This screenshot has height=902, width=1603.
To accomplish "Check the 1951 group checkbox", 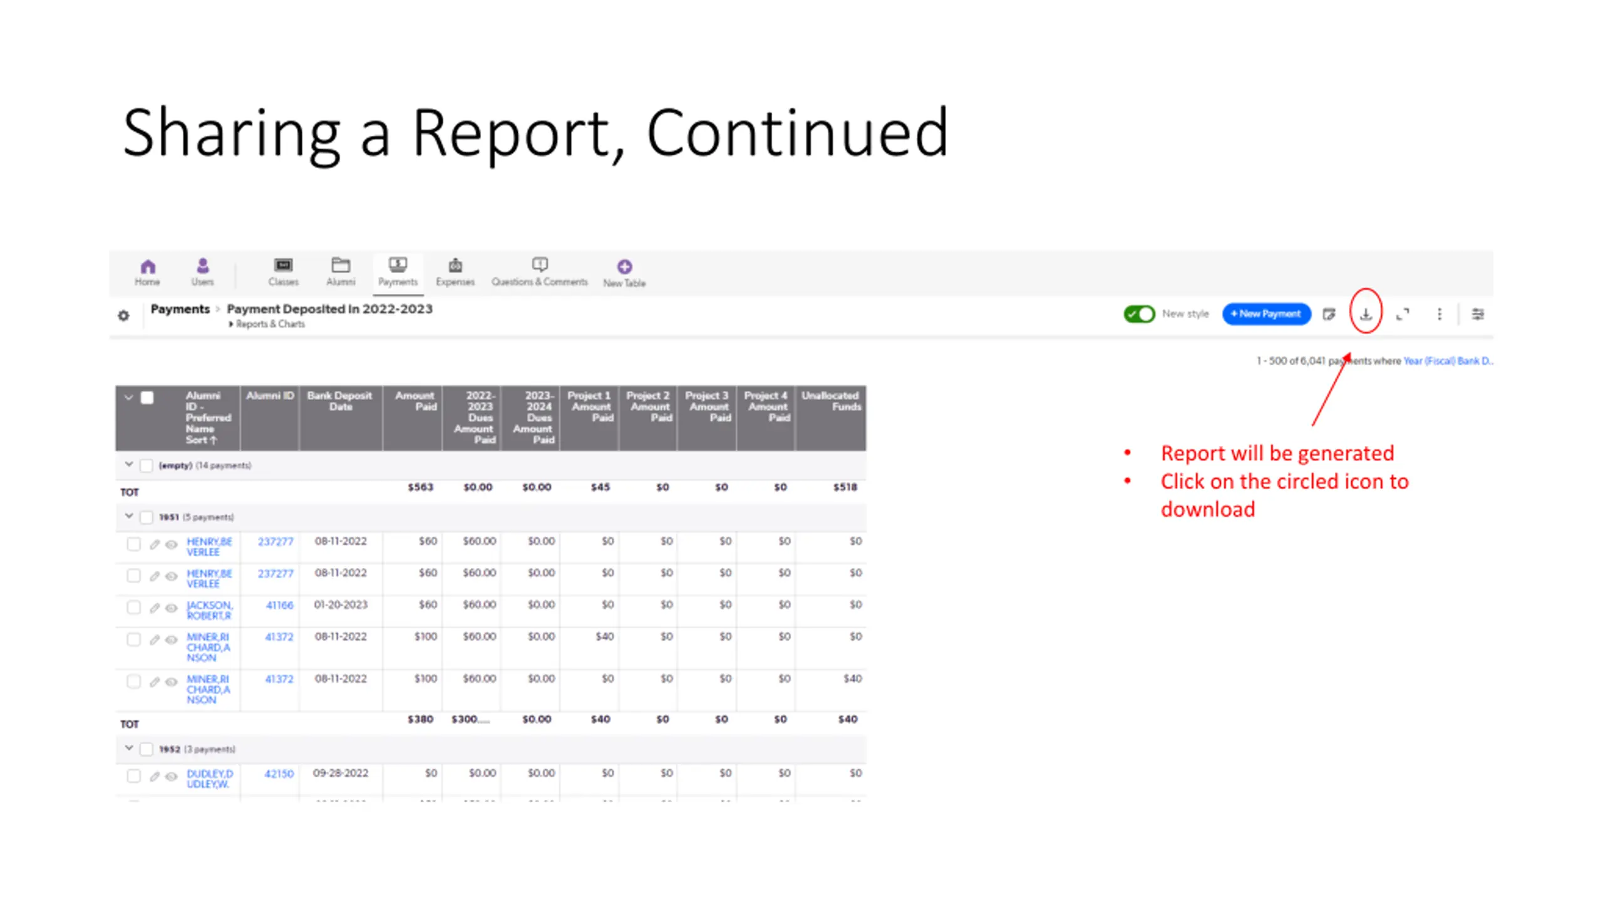I will [147, 517].
